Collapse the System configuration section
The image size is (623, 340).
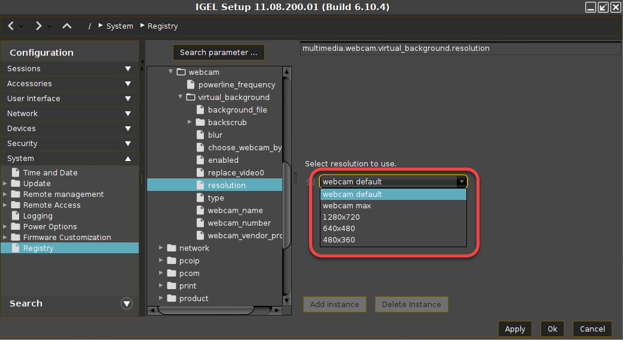point(127,159)
